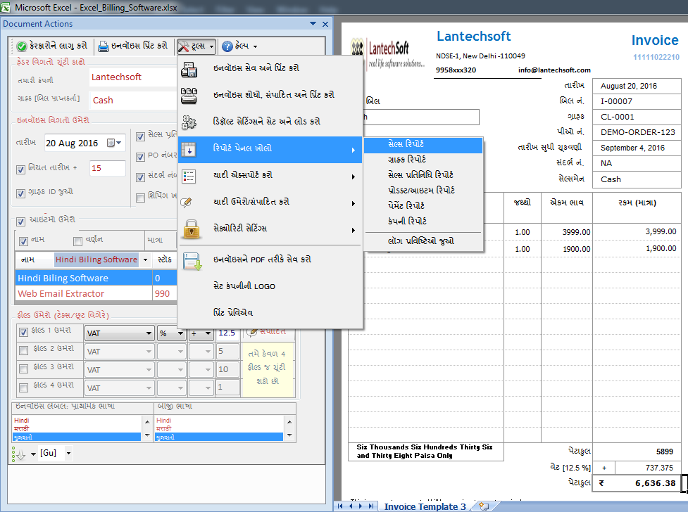Click the LantechSoft logo on invoice
The image size is (688, 512).
click(388, 54)
